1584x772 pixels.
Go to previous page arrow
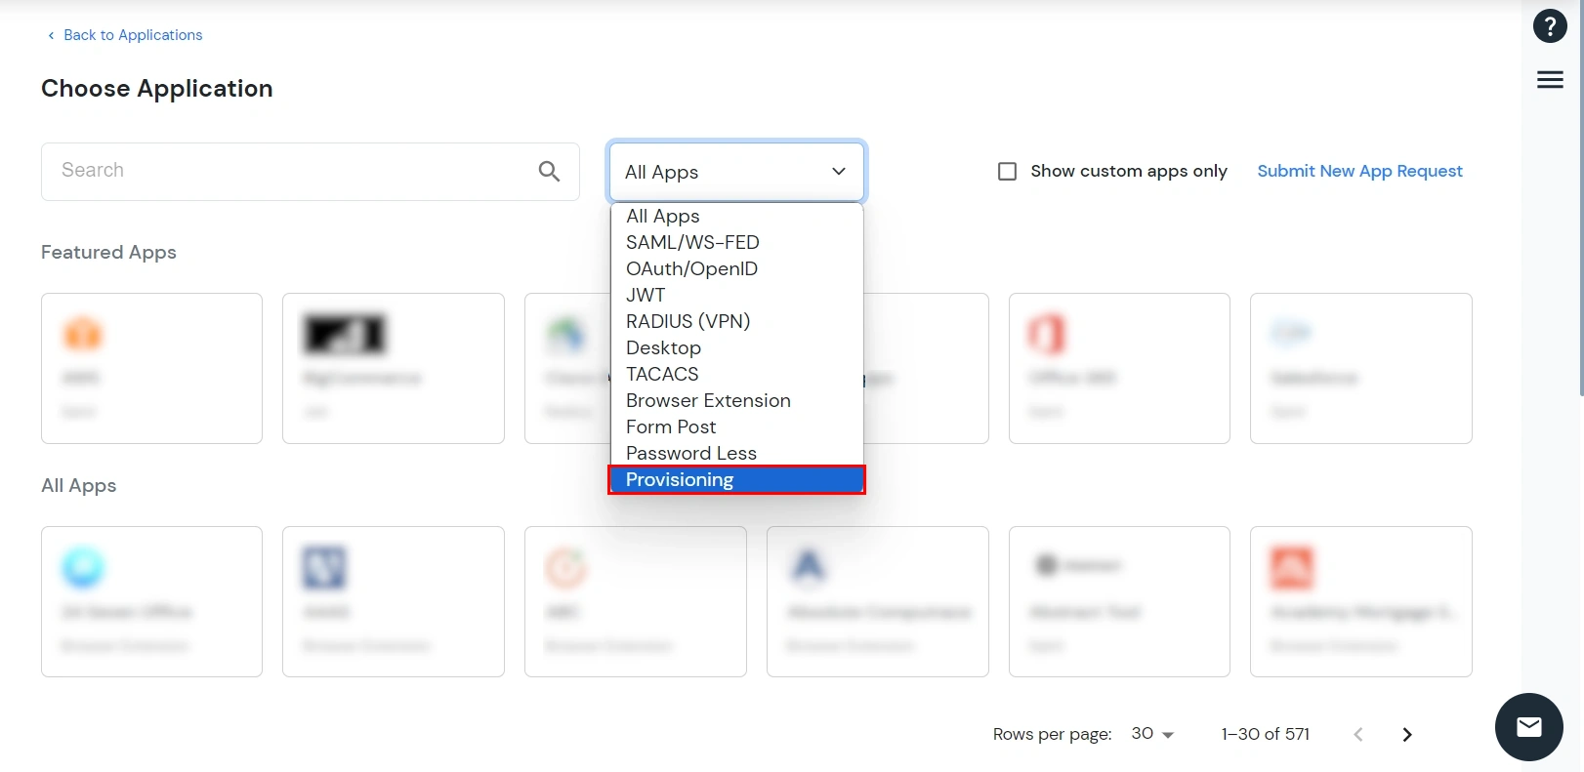(x=1358, y=735)
